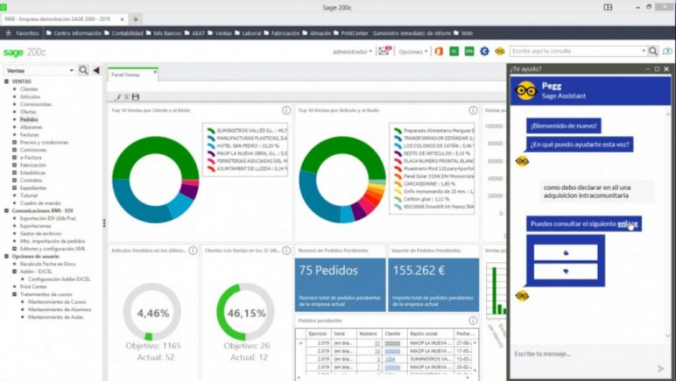Open the Almacén menu folder
Viewport: 676px width, 381px height.
316,33
